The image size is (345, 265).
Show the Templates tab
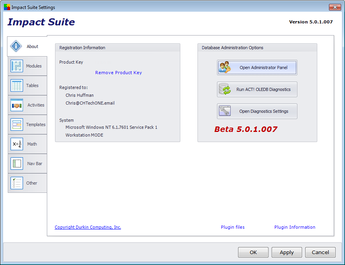tap(27, 124)
